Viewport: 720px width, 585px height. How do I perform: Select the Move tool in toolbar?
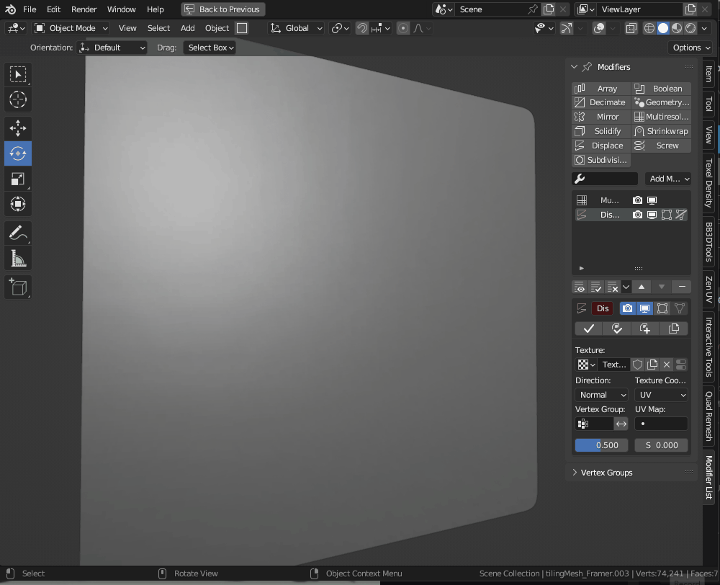(x=18, y=128)
